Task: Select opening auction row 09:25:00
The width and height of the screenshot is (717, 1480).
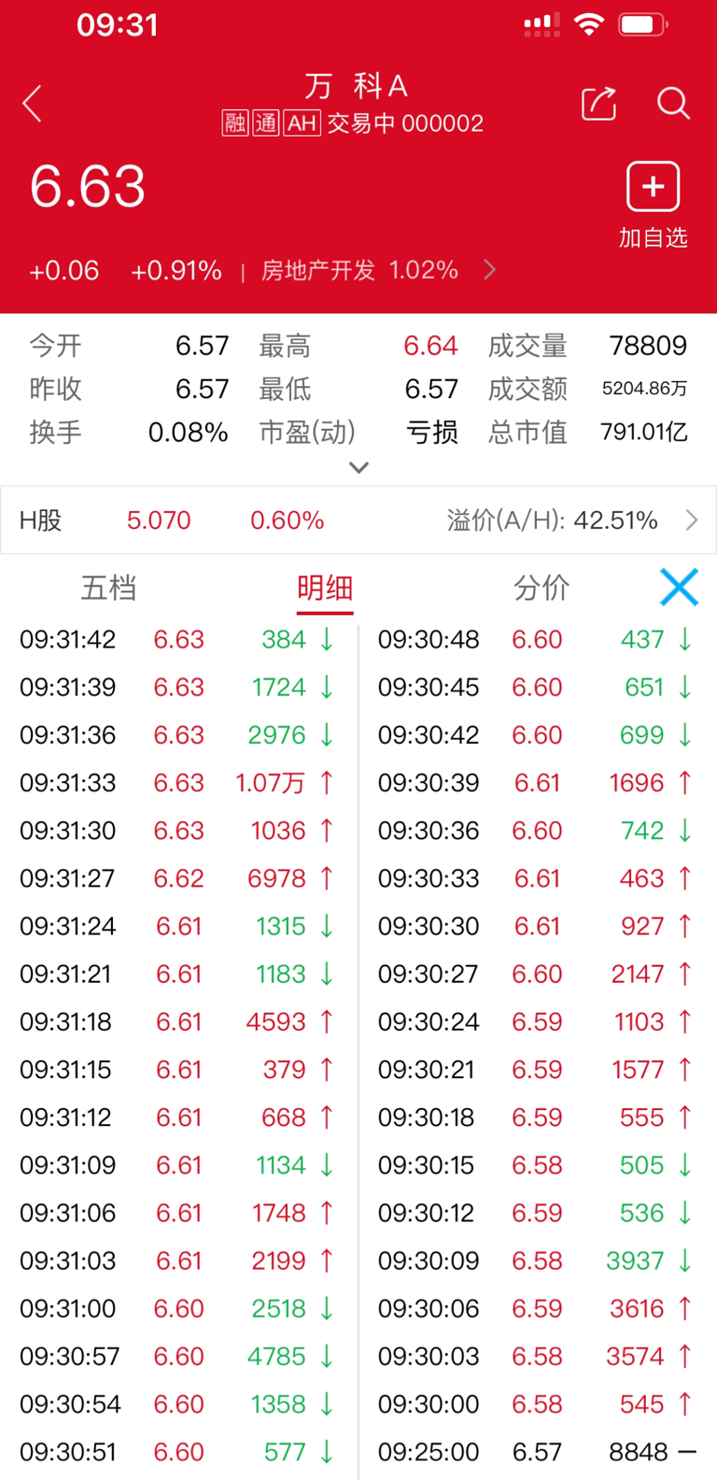Action: click(x=537, y=1452)
